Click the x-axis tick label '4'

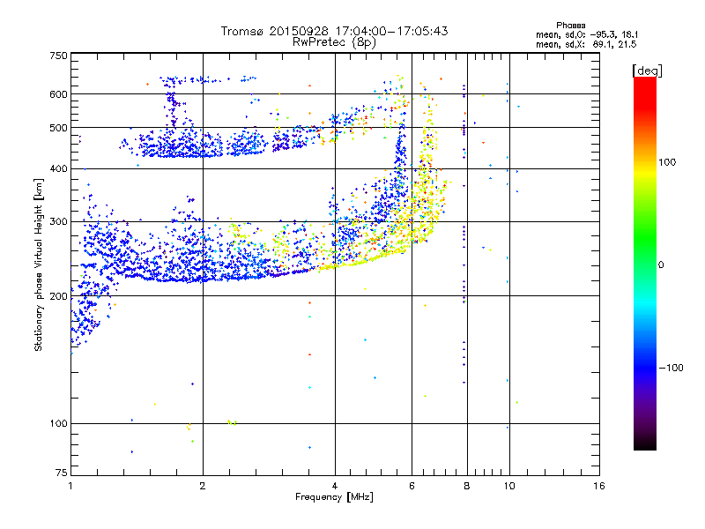pyautogui.click(x=335, y=486)
